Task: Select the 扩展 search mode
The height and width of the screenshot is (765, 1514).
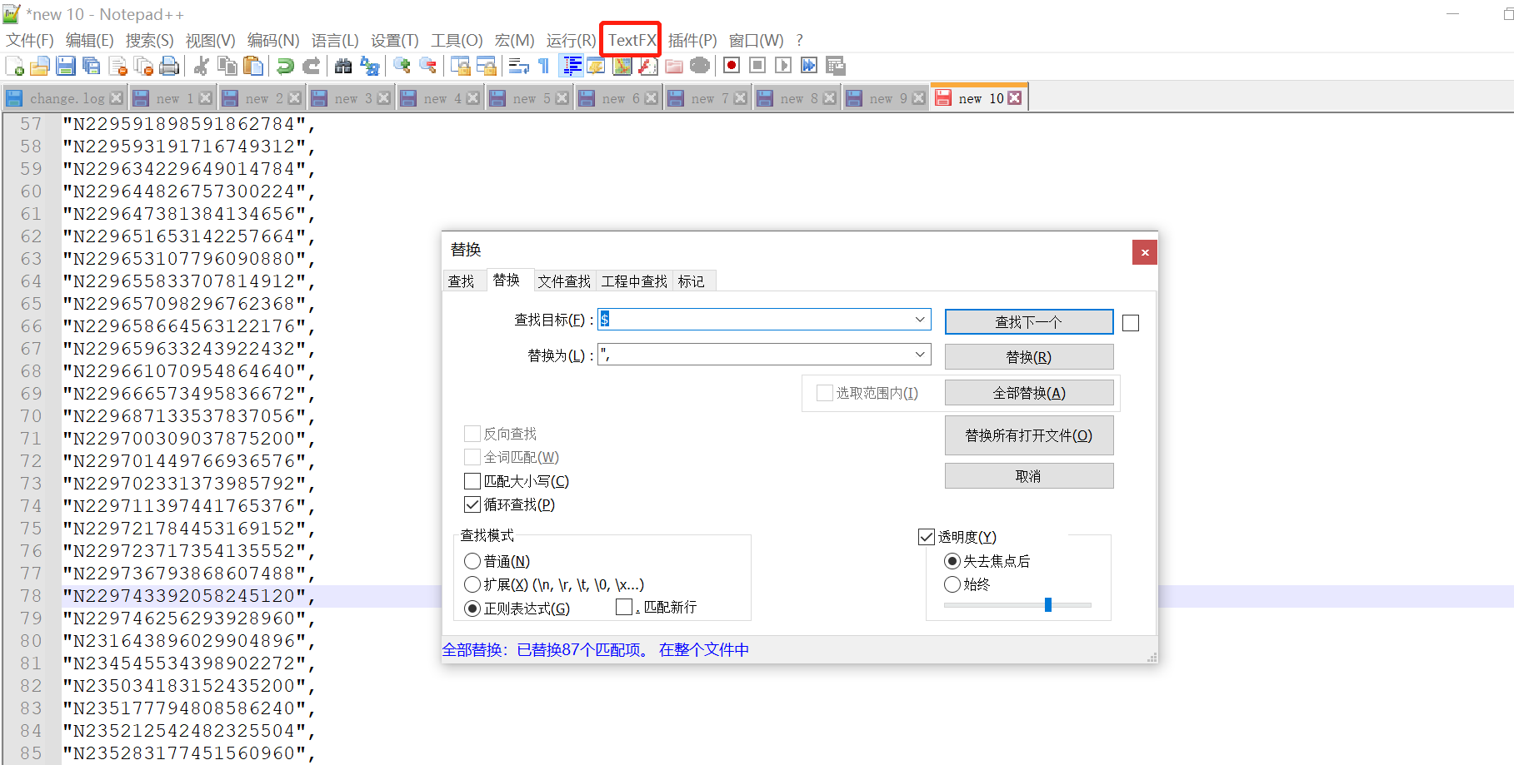Action: tap(472, 584)
